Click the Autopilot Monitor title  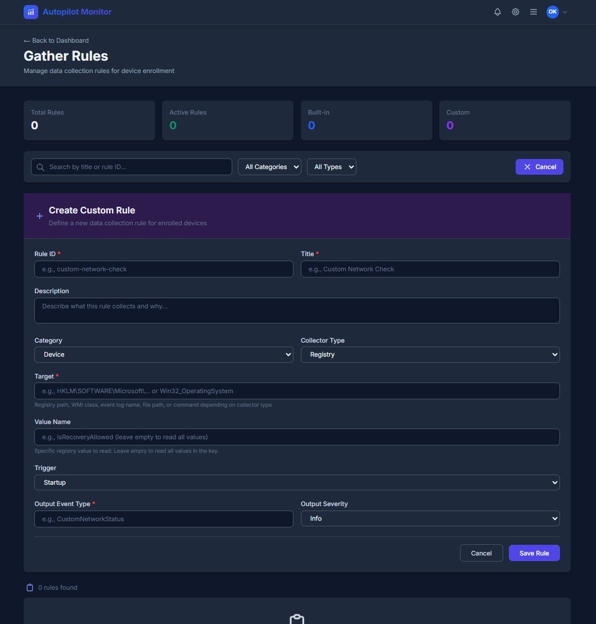pos(77,12)
